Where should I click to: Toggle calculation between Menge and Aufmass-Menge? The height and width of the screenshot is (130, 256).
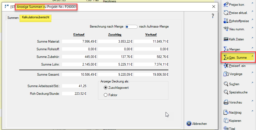point(131,27)
